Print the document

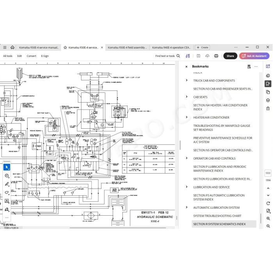[216, 56]
